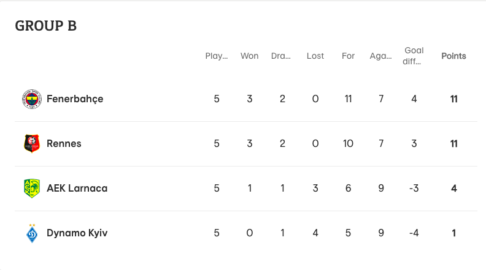
Task: Open the Rennes team name link
Action: coord(64,144)
